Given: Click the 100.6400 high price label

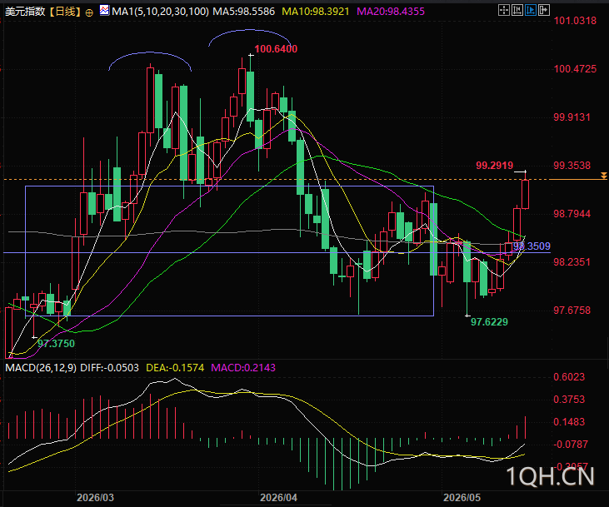Looking at the screenshot, I should pyautogui.click(x=276, y=49).
